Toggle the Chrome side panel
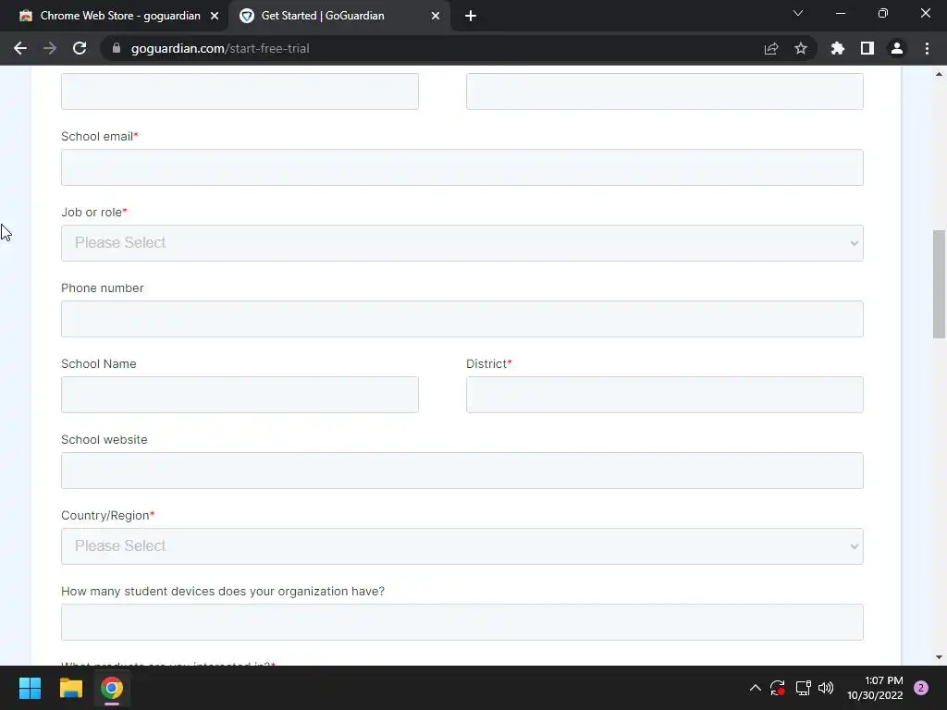 pos(867,48)
